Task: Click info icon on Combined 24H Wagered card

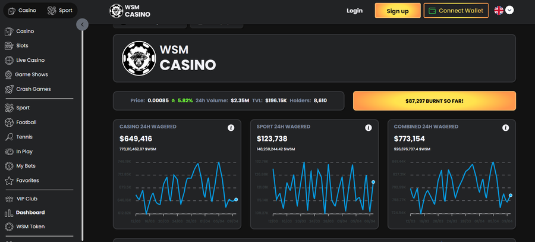Action: tap(506, 128)
